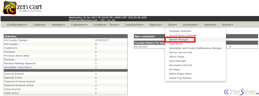Open Newsletter and Product Notifications Manager
259x96 pixels.
[x=195, y=48]
